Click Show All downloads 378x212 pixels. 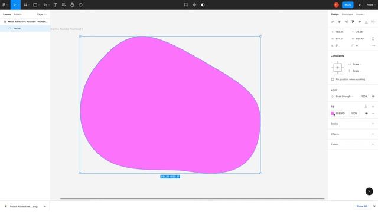[x=362, y=206]
